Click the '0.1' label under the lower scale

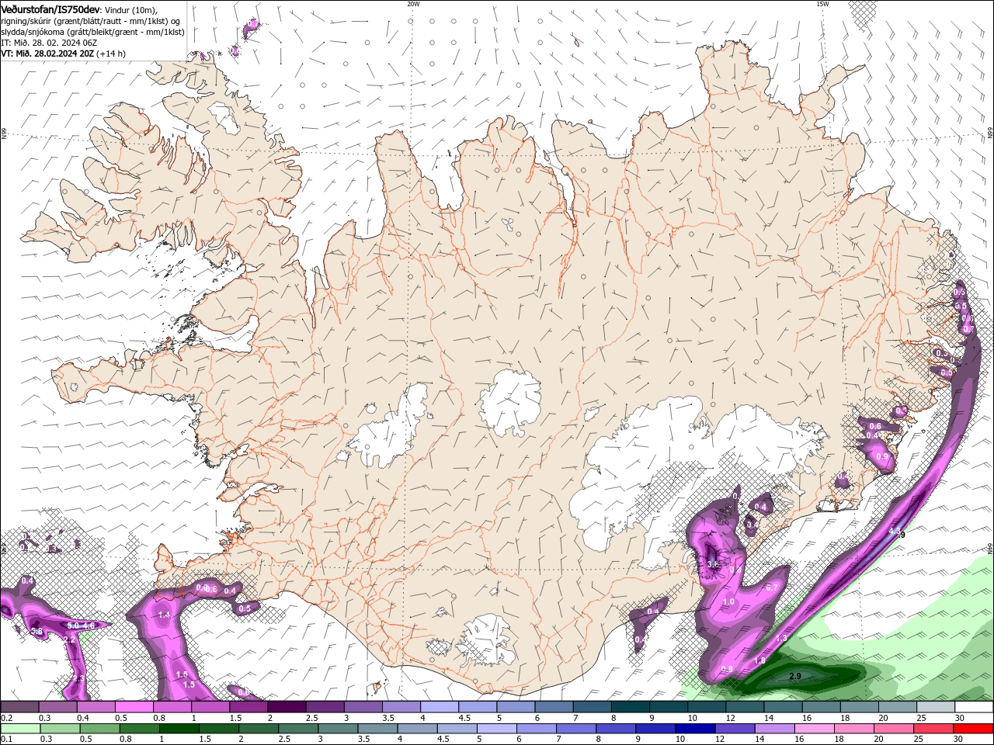click(x=6, y=739)
